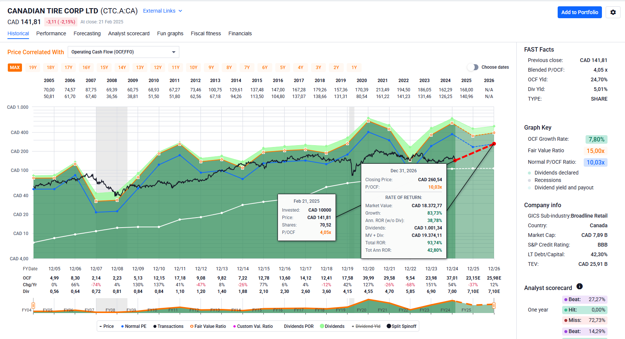This screenshot has width=625, height=339.
Task: Toggle the Dividends legend item
Action: (x=332, y=326)
